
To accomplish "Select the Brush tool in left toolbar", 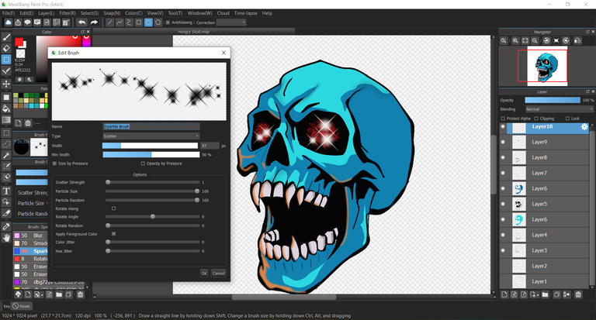I will point(6,37).
